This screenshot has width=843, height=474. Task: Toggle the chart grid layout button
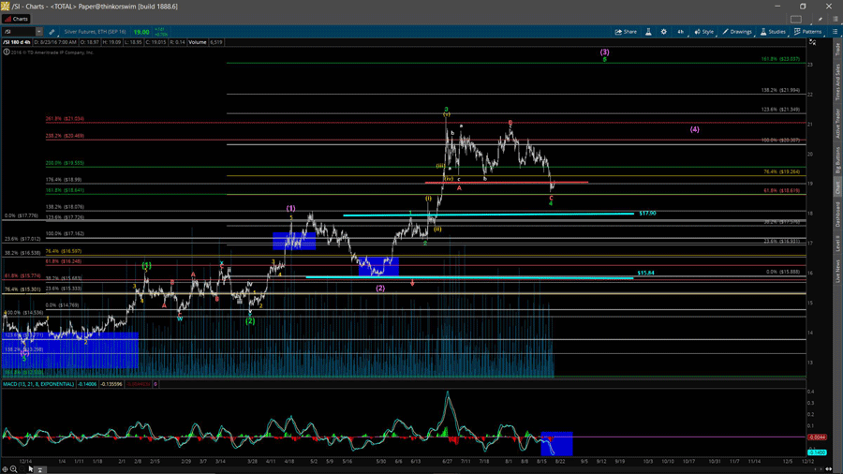(x=797, y=19)
